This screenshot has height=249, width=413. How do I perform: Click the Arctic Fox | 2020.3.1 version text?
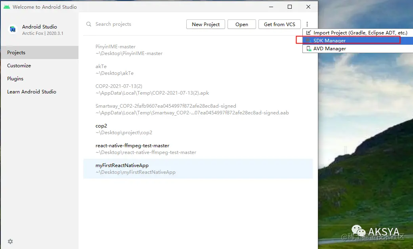(43, 33)
